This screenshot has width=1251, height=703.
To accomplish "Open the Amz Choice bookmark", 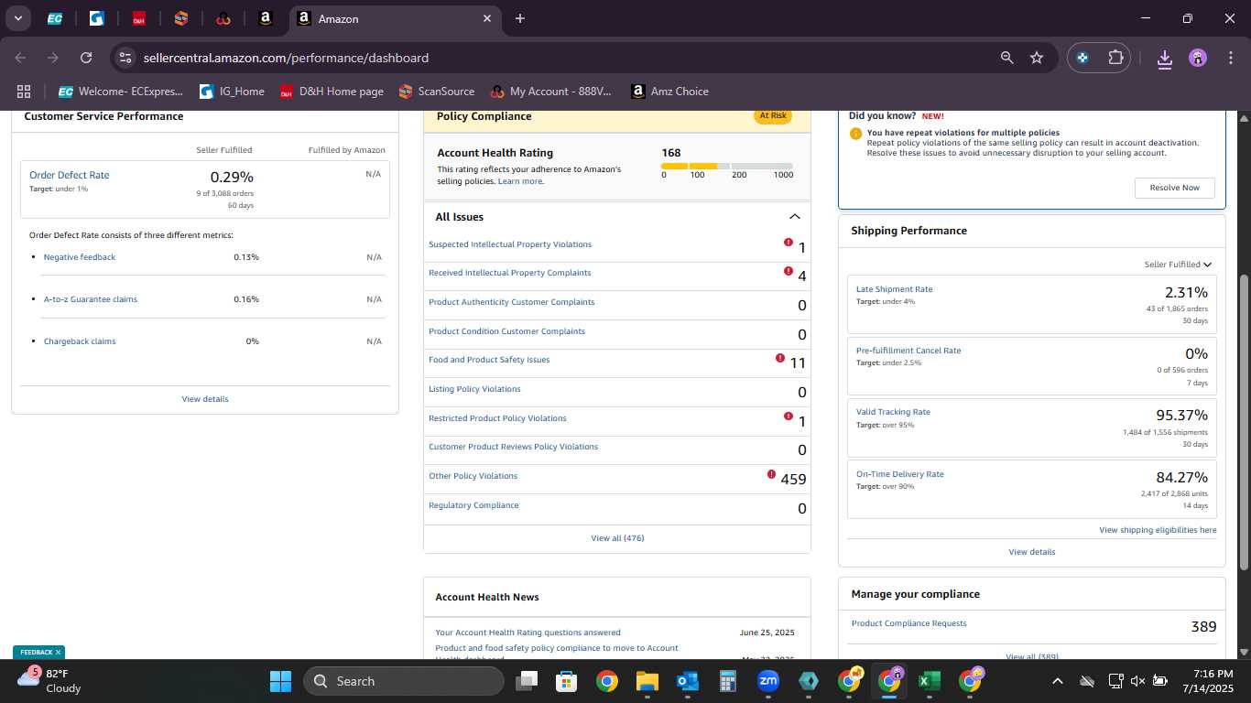I will click(669, 92).
